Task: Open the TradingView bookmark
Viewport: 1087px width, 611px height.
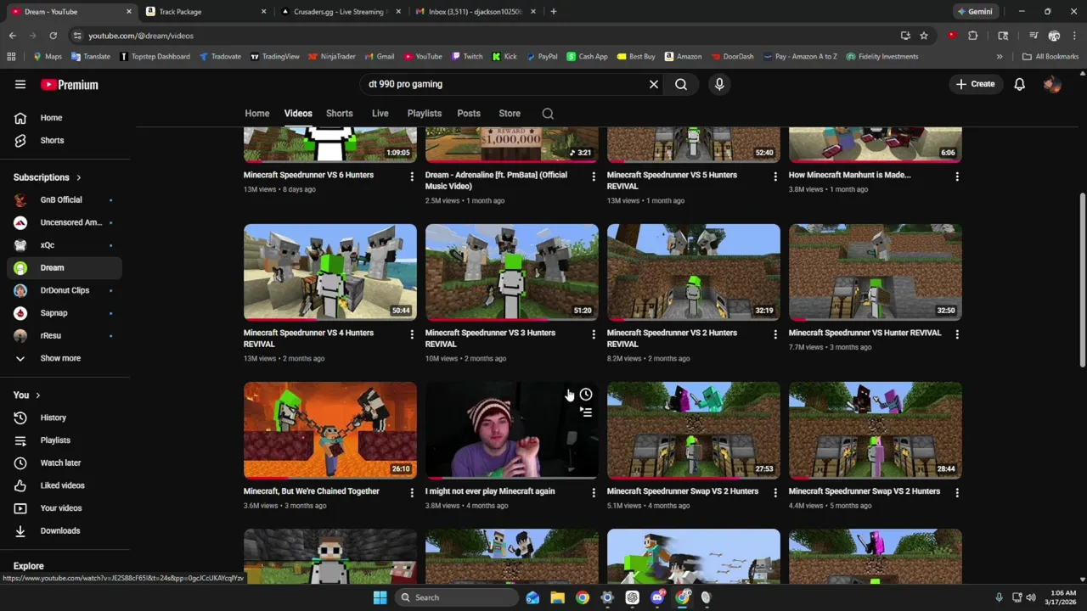Action: 274,57
